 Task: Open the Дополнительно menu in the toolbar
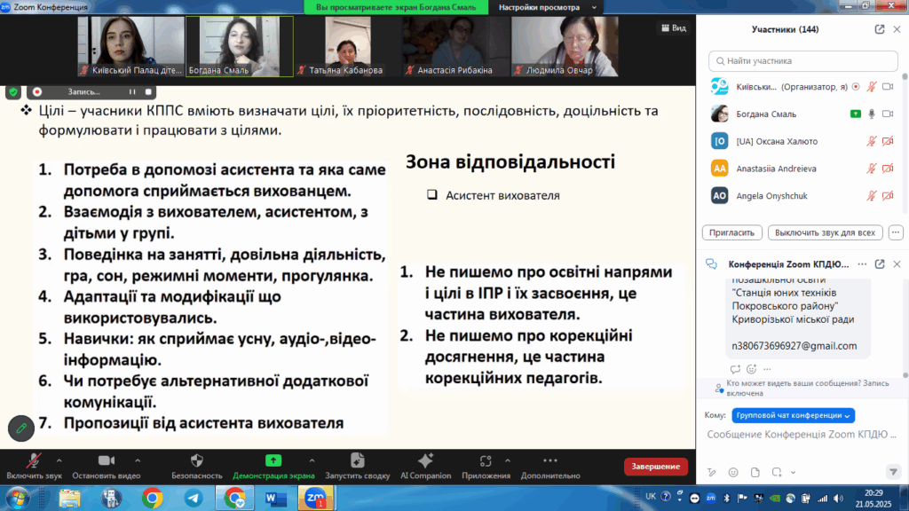(x=549, y=461)
